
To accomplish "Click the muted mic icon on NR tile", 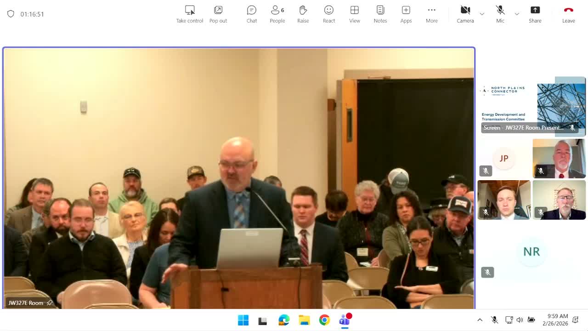I will coord(487,272).
